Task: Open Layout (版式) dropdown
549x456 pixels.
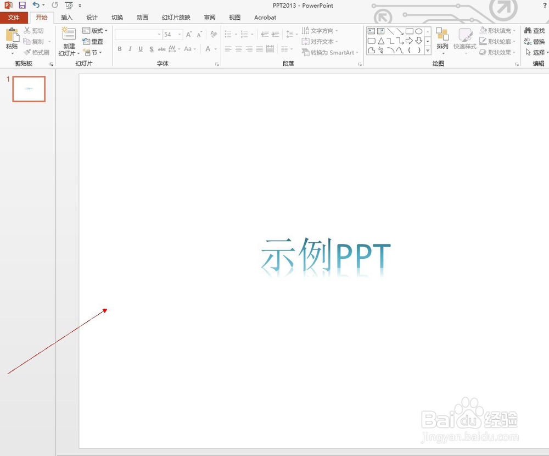Action: click(95, 31)
